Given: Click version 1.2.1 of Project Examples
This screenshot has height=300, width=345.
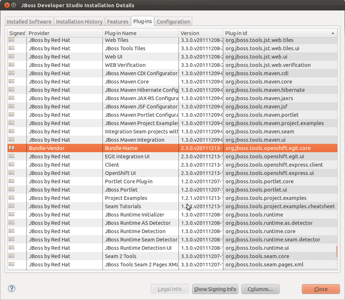Looking at the screenshot, I should pos(201,198).
